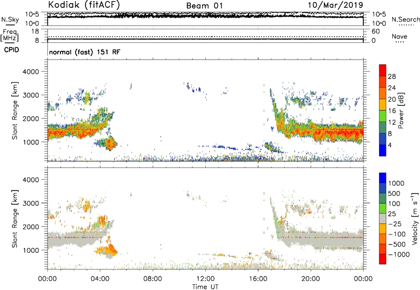Click the '4' power colorbar value
Image resolution: width=420 pixels, height=290 pixels.
pyautogui.click(x=390, y=145)
